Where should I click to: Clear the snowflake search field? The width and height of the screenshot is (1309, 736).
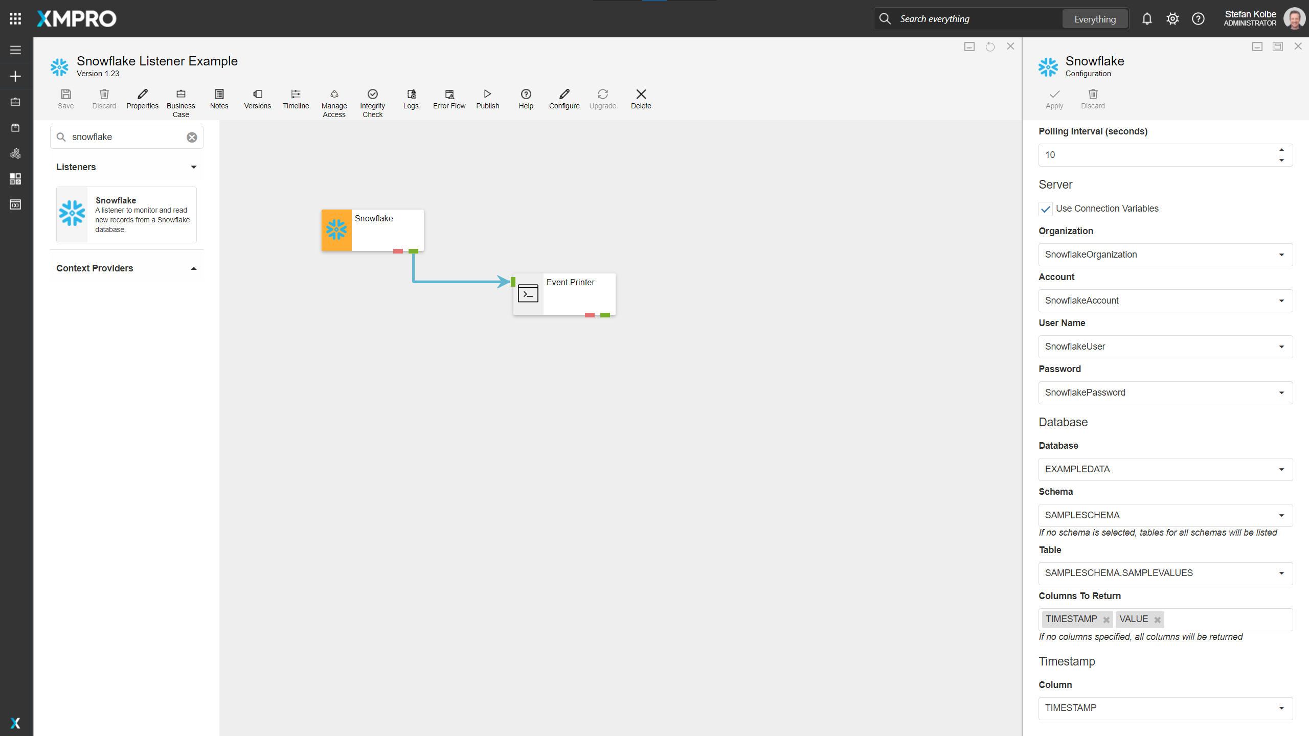click(x=192, y=137)
